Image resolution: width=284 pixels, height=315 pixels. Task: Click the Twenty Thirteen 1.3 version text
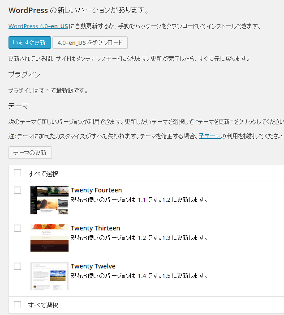[x=166, y=238]
